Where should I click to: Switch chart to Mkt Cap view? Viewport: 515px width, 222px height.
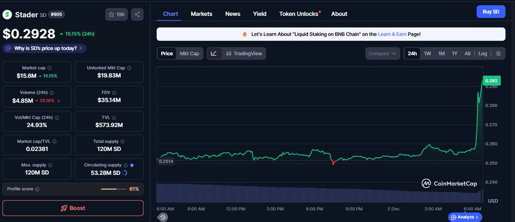tap(189, 54)
